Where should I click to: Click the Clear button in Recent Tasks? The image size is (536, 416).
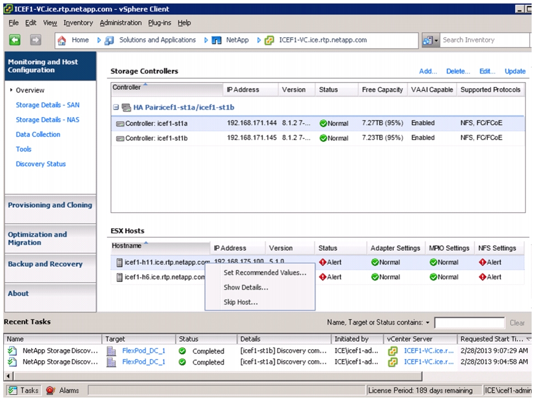coord(517,323)
